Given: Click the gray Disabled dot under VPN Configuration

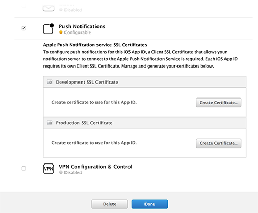Looking at the screenshot, I should (x=61, y=172).
